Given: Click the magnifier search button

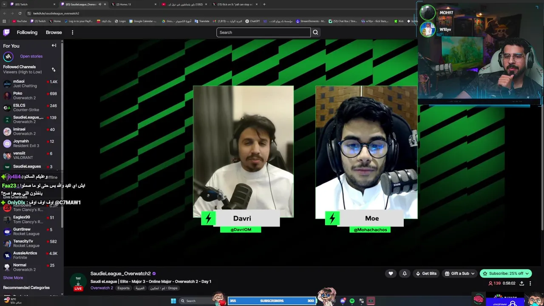Looking at the screenshot, I should point(315,32).
